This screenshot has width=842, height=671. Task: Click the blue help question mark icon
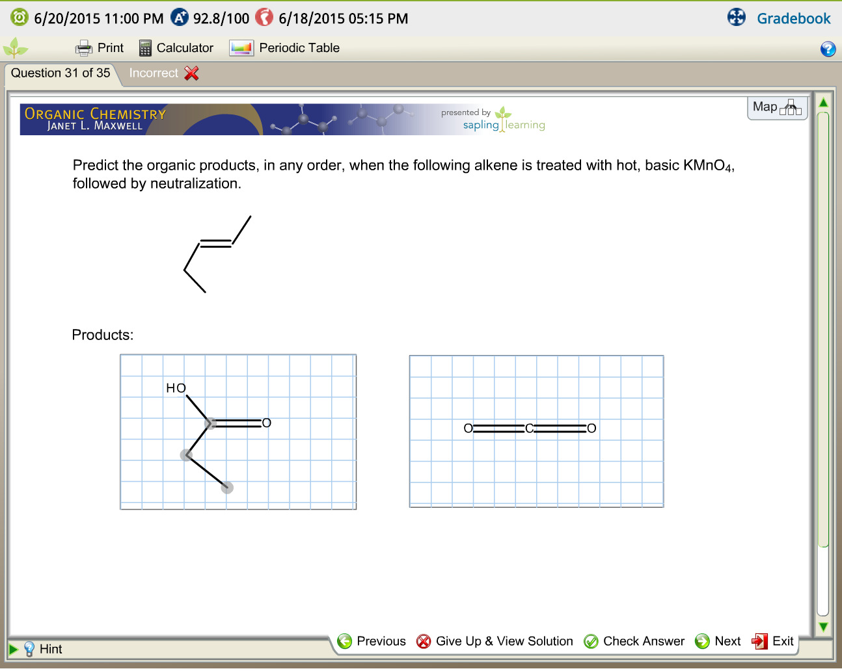(x=828, y=49)
